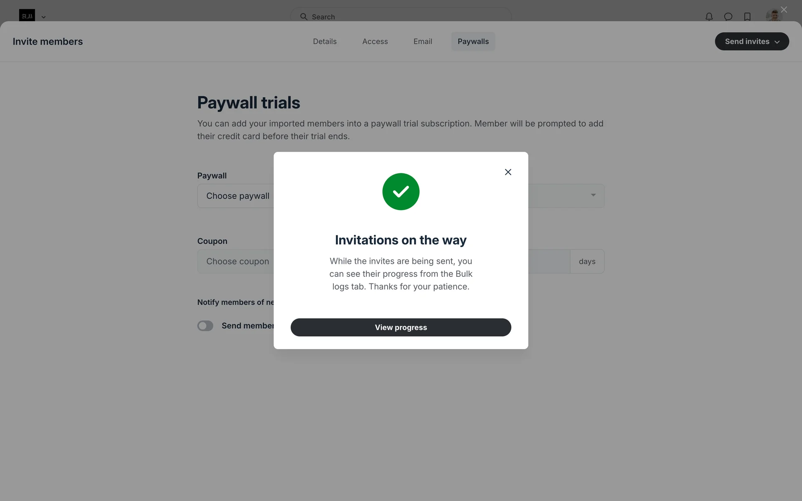Open the Email tab
802x501 pixels.
422,41
